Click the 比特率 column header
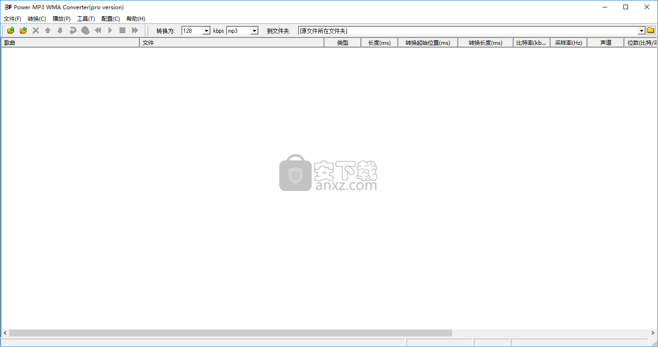 (x=532, y=42)
